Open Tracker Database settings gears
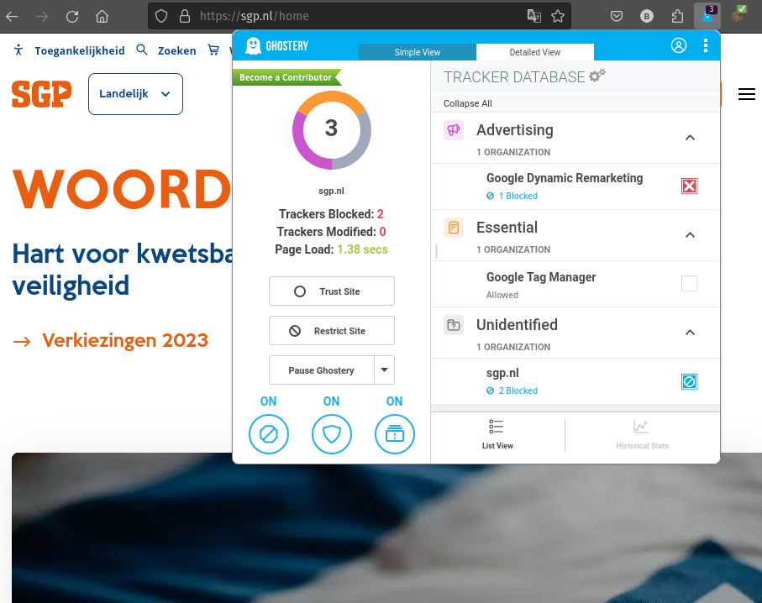 click(597, 76)
